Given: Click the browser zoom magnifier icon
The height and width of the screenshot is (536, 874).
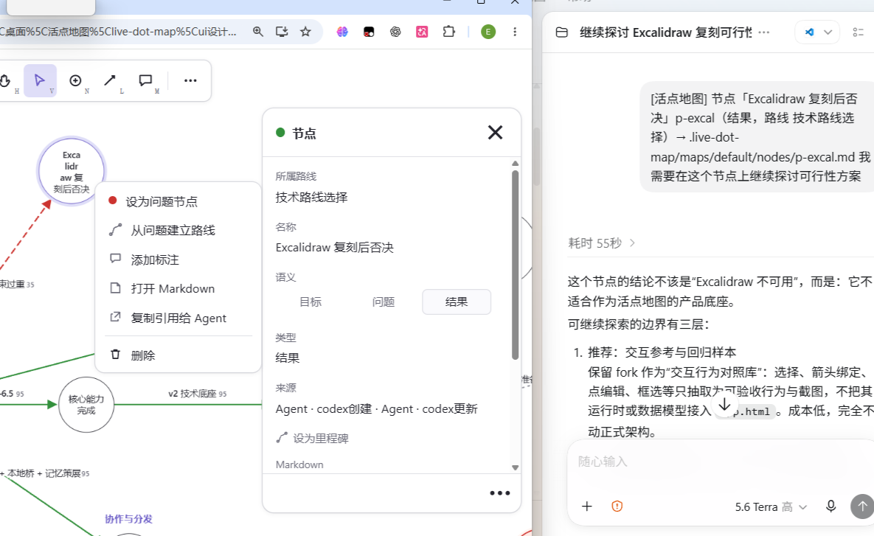Looking at the screenshot, I should 257,32.
